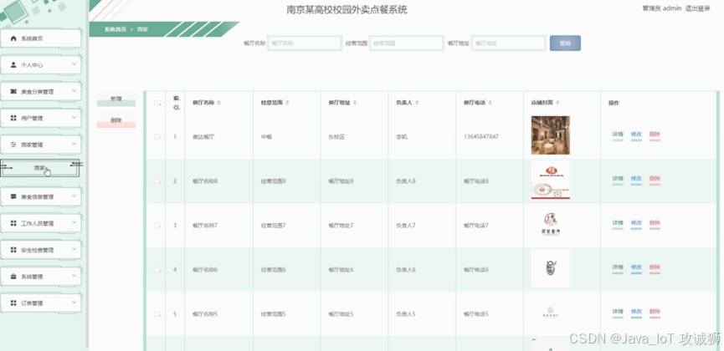Click the icon beside 美食分类管理

13,92
